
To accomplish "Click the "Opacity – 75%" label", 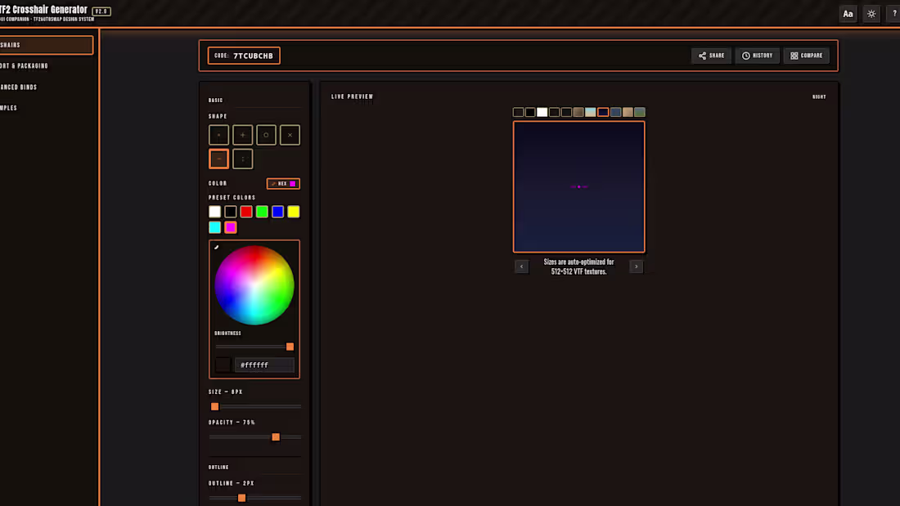I will click(x=232, y=423).
